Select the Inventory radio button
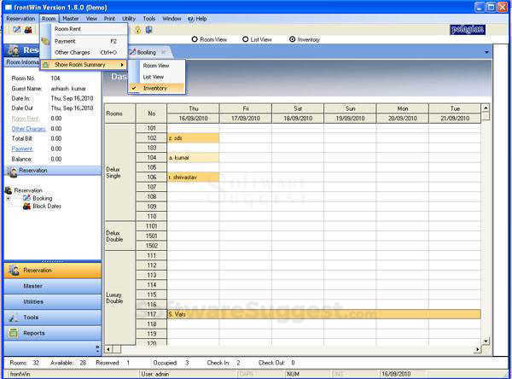 tap(292, 39)
